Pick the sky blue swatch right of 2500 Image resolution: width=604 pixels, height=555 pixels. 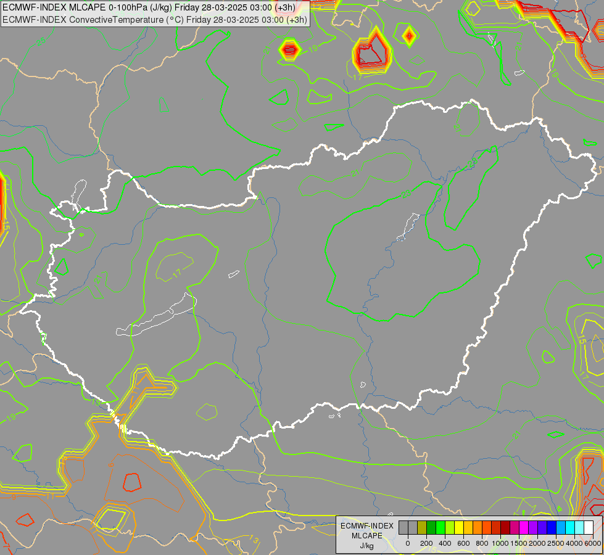coord(561,527)
